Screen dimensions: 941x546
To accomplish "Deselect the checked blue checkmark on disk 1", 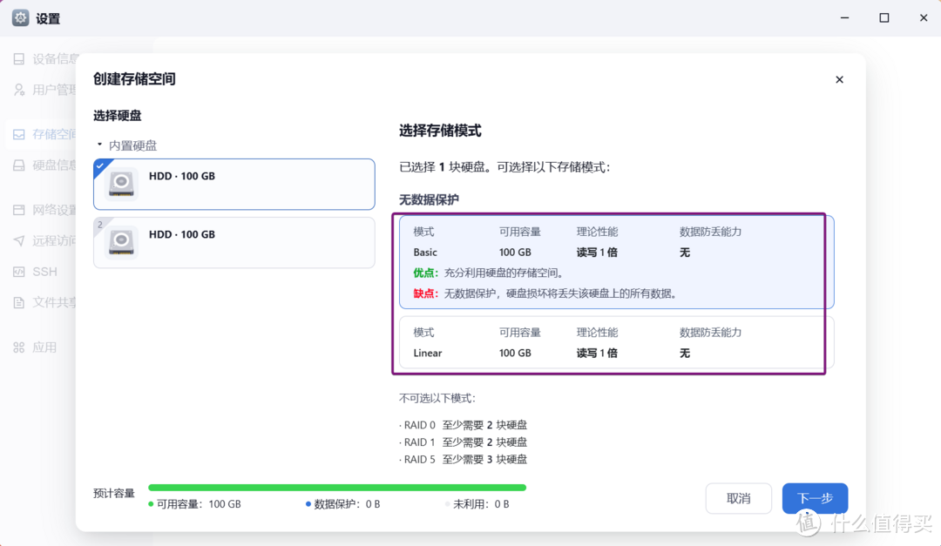I will click(x=99, y=162).
